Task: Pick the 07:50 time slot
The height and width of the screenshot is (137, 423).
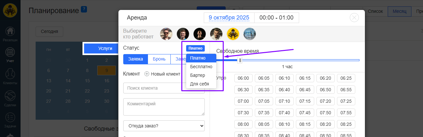Action: point(326,113)
